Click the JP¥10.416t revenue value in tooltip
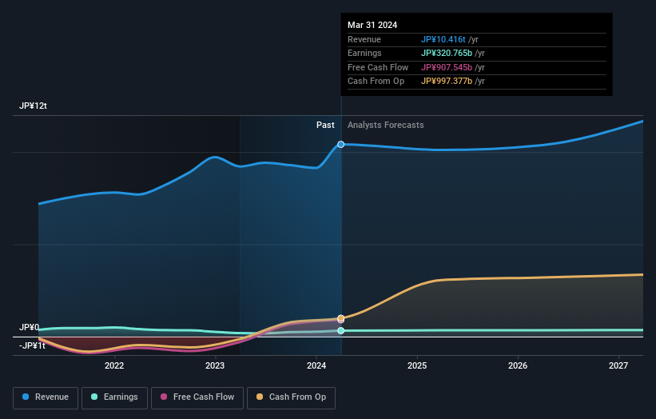This screenshot has height=419, width=656. [443, 39]
